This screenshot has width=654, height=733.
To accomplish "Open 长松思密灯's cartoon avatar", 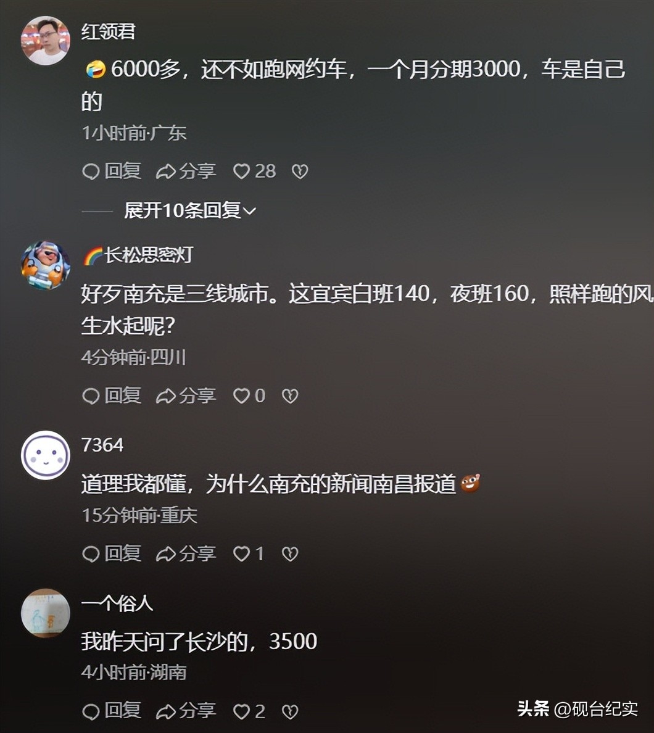I will 45,265.
